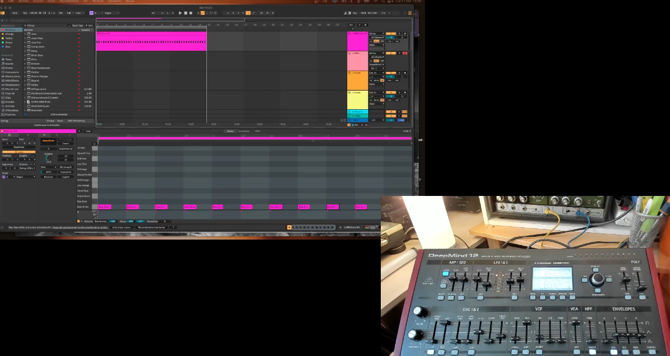
Task: Click the Envelopes tab in clip editor
Action: coord(243,131)
